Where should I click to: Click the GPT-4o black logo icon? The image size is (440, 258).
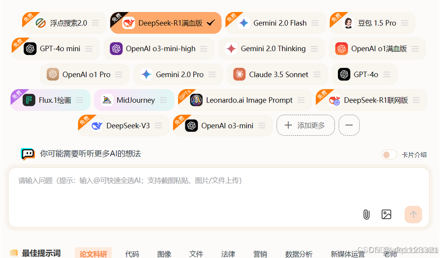pos(344,74)
